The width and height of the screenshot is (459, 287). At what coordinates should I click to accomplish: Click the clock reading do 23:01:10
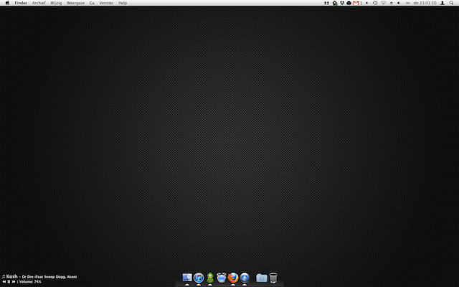pos(425,3)
